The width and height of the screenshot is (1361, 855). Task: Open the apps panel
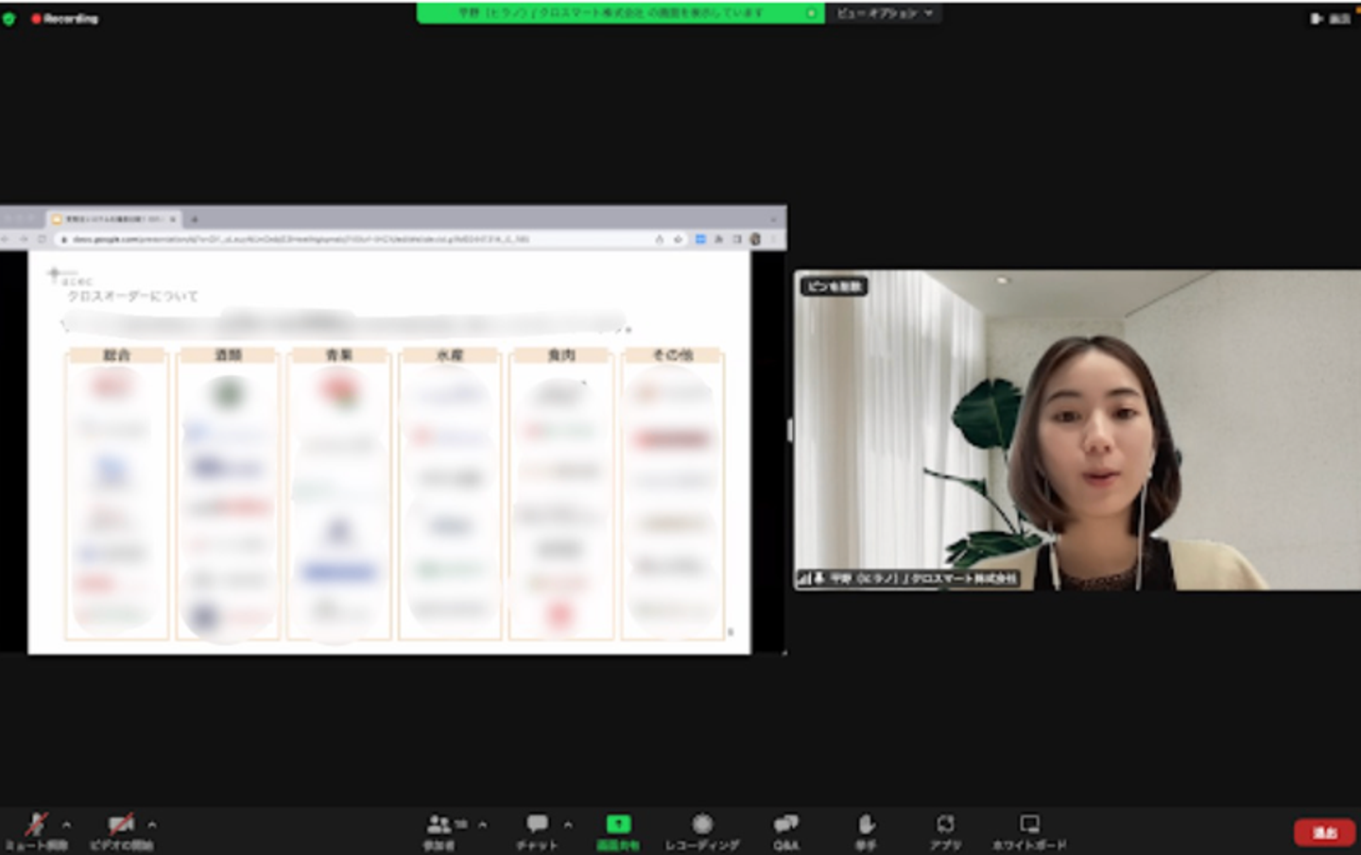coord(945,831)
